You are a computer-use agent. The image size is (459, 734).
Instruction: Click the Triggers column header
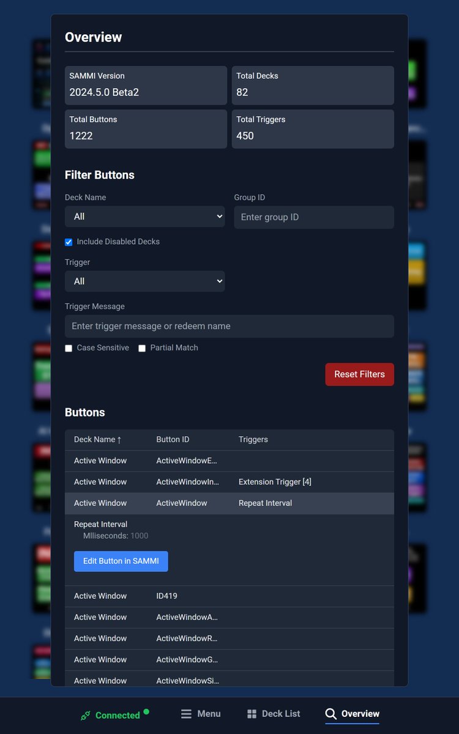(x=253, y=439)
